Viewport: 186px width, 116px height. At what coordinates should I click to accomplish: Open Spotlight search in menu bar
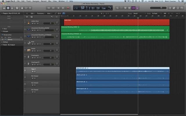point(179,1)
